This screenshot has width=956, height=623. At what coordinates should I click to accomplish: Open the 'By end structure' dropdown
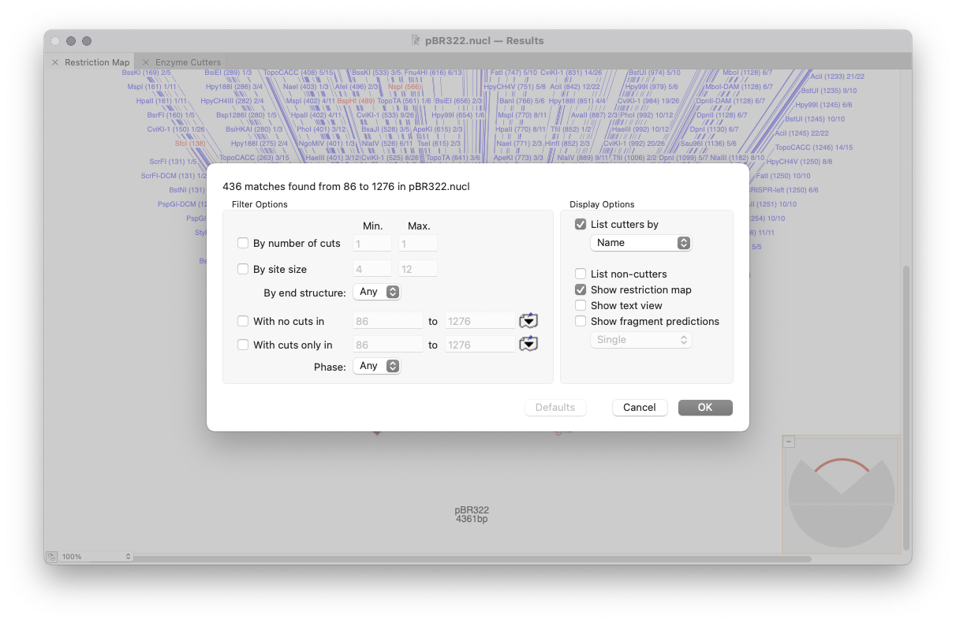377,293
